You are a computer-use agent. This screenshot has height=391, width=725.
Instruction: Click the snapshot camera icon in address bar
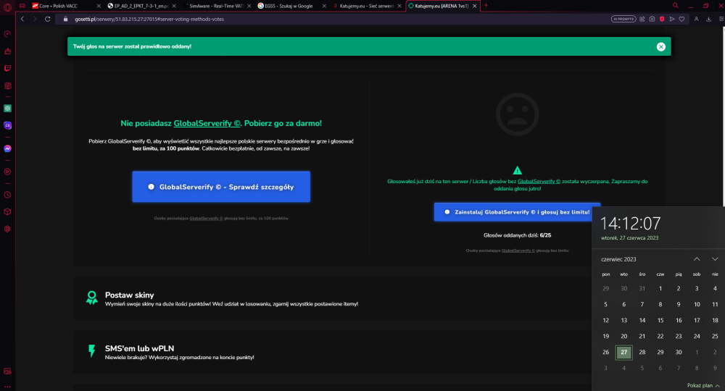coord(652,19)
